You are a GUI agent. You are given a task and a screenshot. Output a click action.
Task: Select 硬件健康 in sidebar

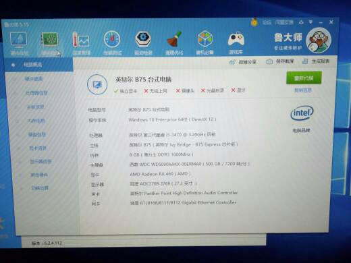34,79
